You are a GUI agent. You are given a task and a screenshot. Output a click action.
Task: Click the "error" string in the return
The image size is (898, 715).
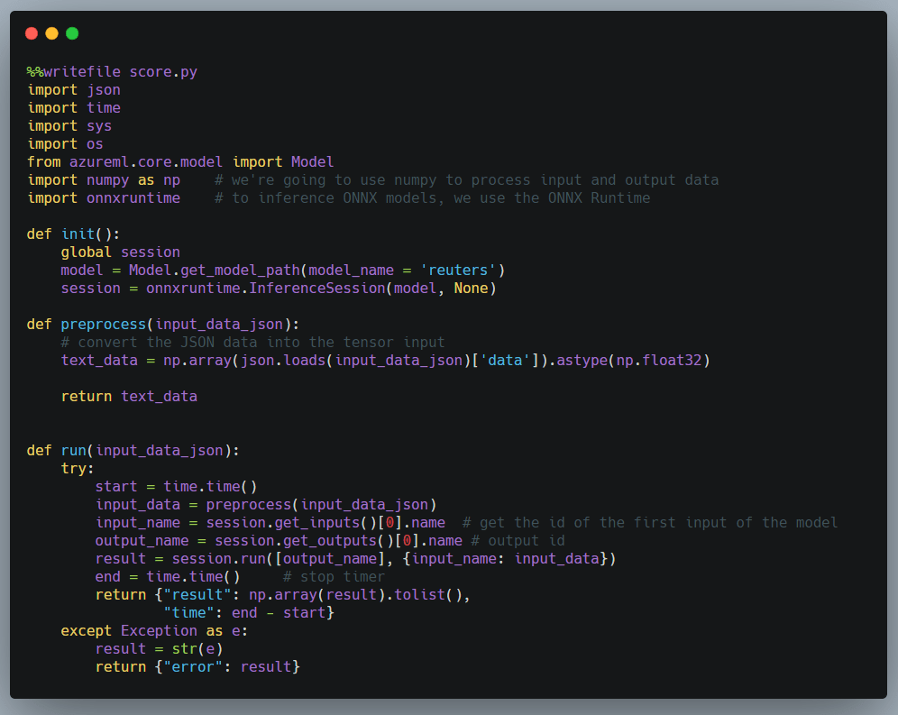point(196,666)
